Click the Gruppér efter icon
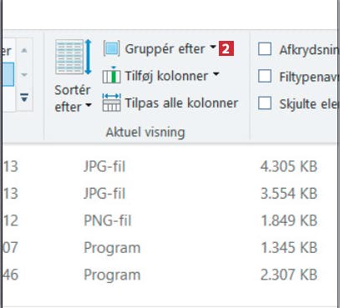 [x=112, y=48]
